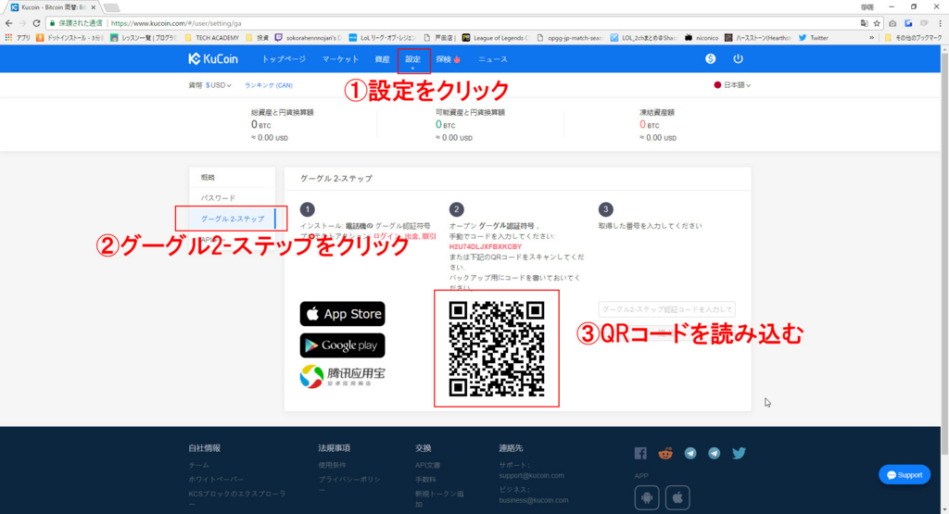This screenshot has height=514, width=949.
Task: Open the ニュース nav item
Action: (493, 59)
